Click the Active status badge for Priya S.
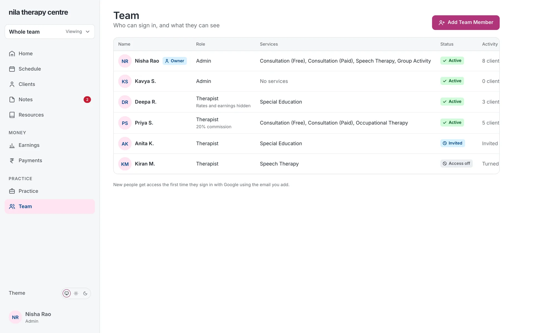This screenshot has height=333, width=533. coord(452,122)
